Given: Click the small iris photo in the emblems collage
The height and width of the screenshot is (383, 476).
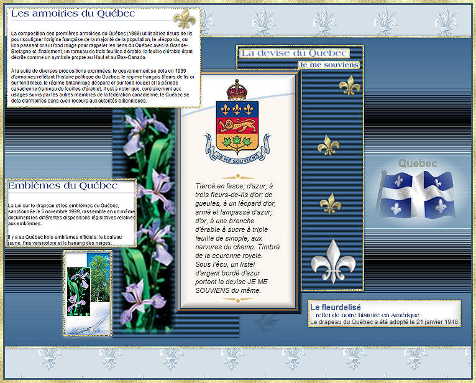Looking at the screenshot, I should [x=79, y=292].
